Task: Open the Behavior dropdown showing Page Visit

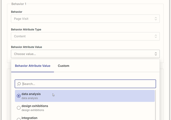Action: (x=81, y=19)
